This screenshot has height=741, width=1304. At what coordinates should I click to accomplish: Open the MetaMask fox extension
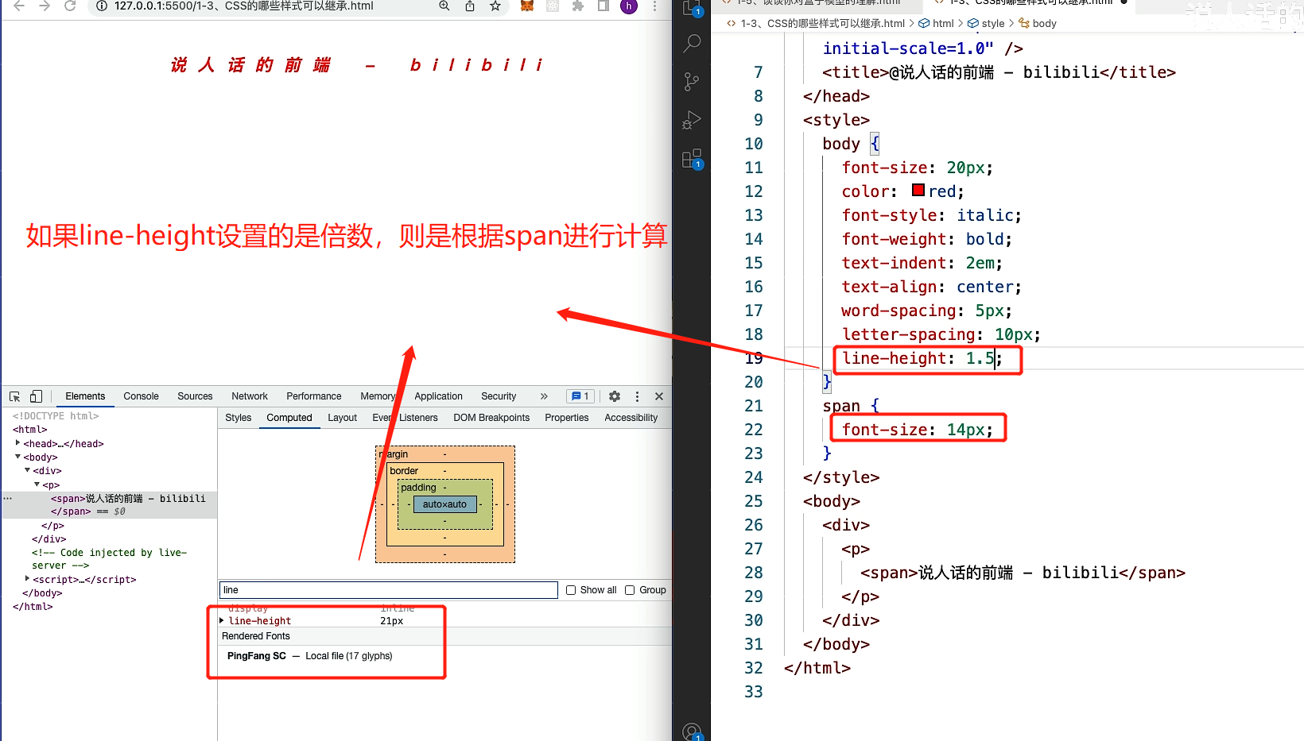pos(527,6)
